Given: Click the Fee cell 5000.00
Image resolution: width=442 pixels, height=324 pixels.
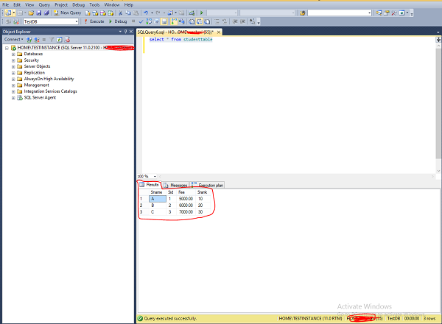Looking at the screenshot, I should (x=186, y=199).
